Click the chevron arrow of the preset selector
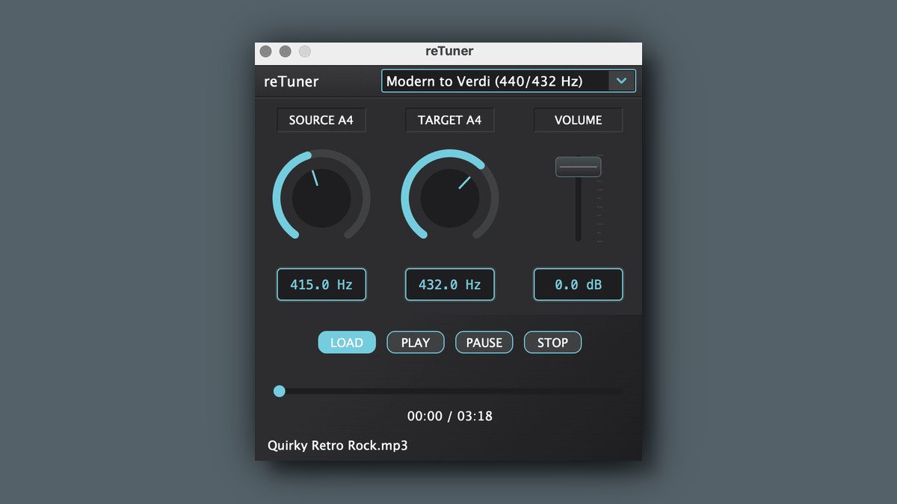This screenshot has width=897, height=504. click(x=621, y=81)
